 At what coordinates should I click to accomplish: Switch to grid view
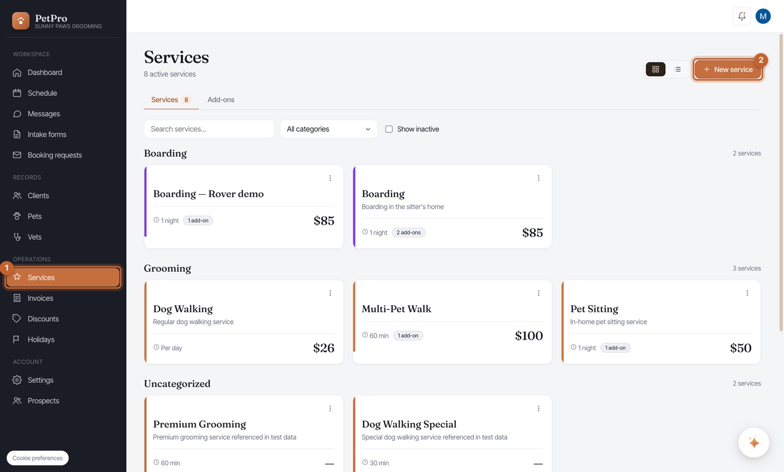656,69
